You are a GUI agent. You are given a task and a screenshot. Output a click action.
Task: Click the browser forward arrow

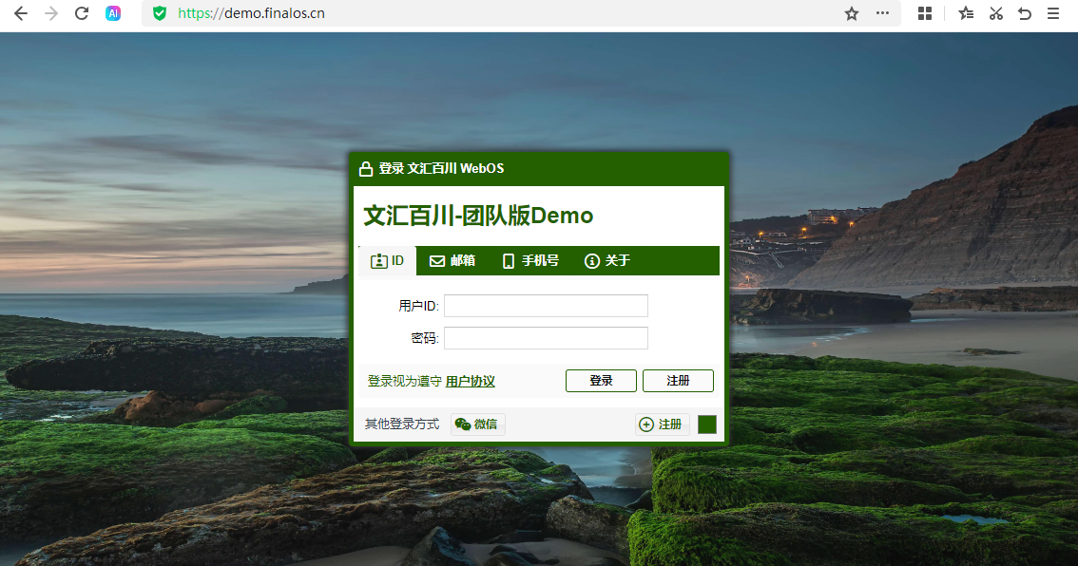click(51, 13)
